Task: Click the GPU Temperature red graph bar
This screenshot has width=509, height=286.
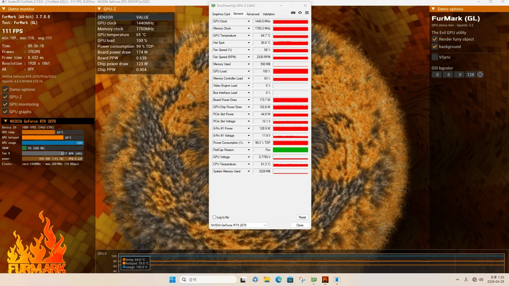Action: coord(290,36)
